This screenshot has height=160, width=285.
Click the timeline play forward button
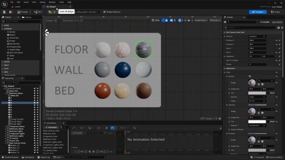click(x=94, y=152)
